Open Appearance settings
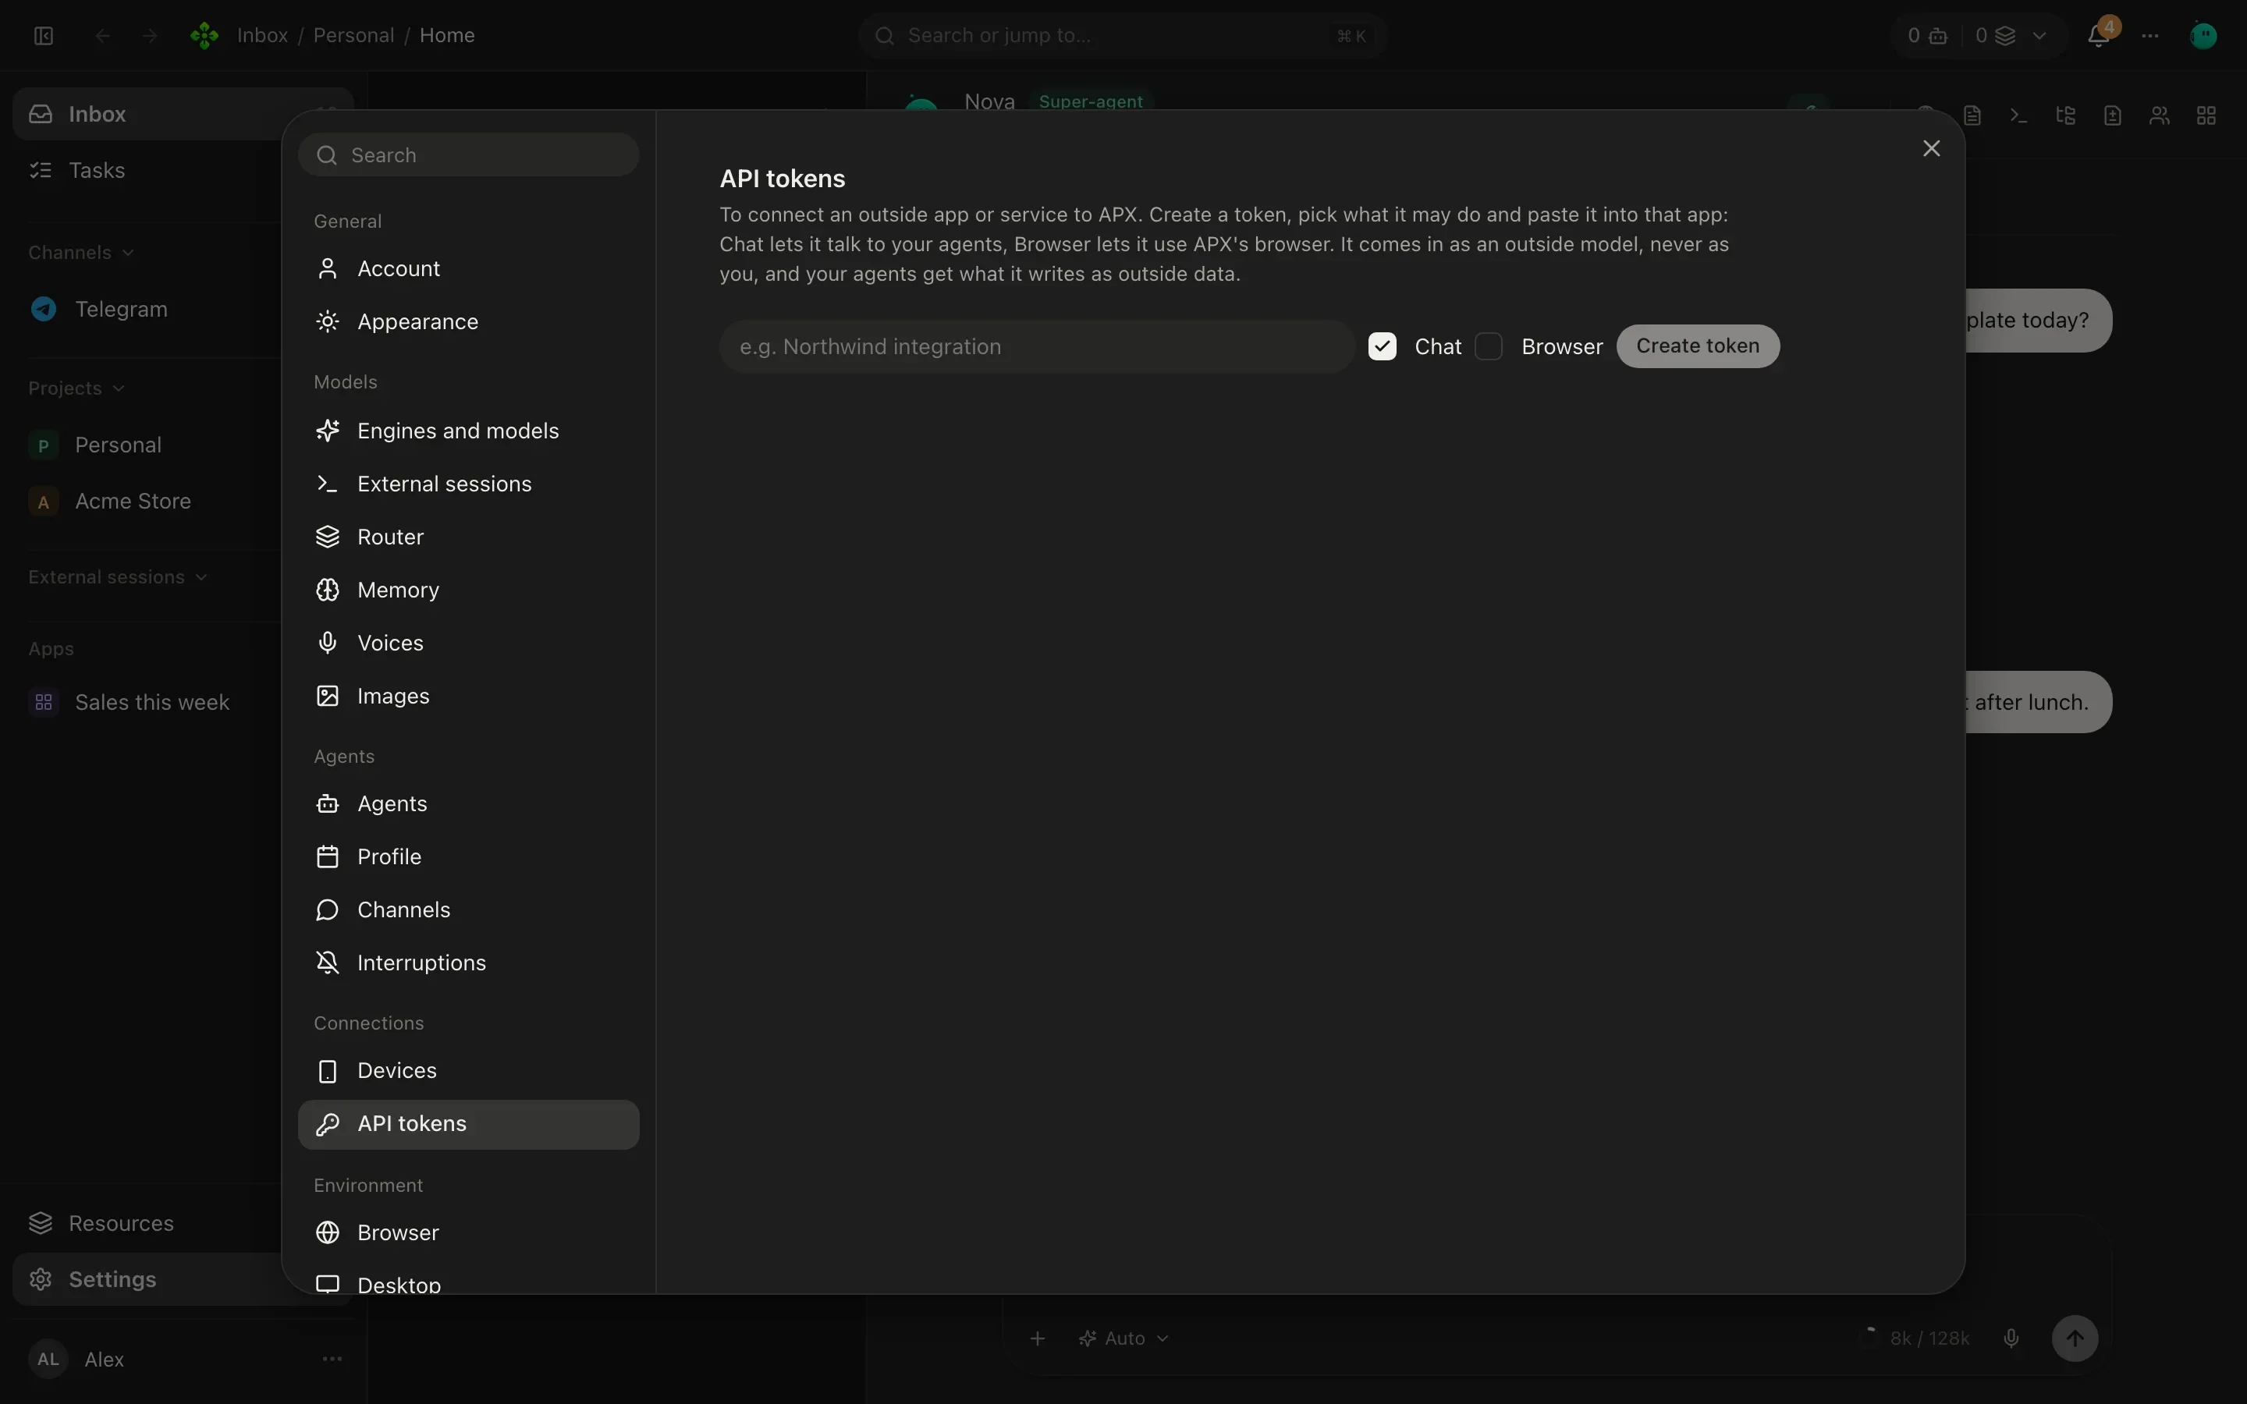The height and width of the screenshot is (1404, 2247). tap(468, 321)
